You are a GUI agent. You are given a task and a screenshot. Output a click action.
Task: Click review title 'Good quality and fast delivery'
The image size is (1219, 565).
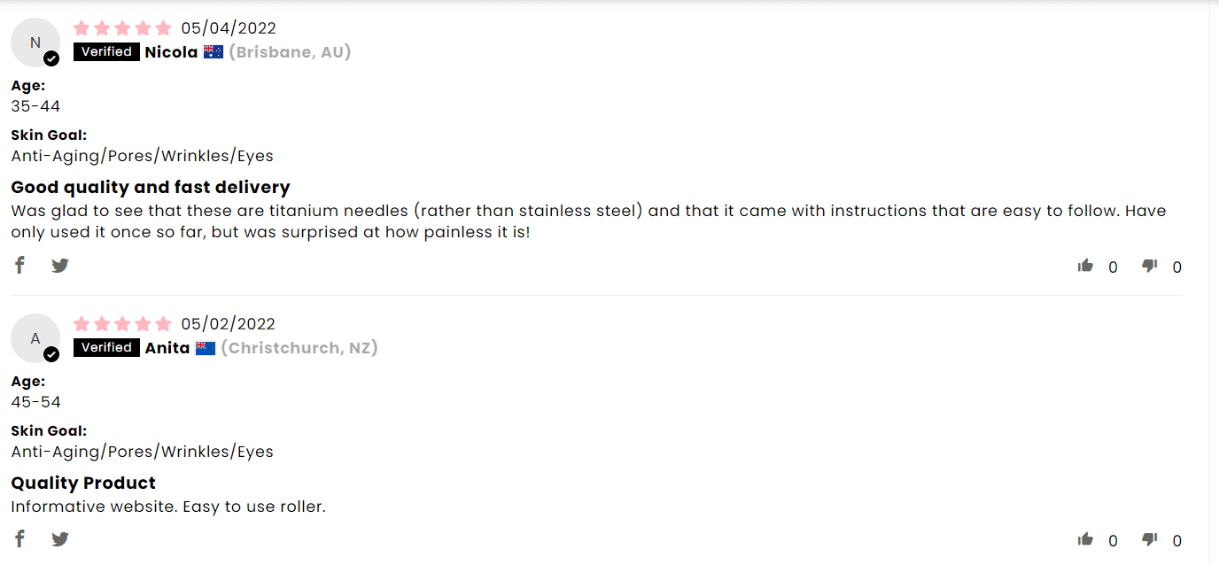151,187
